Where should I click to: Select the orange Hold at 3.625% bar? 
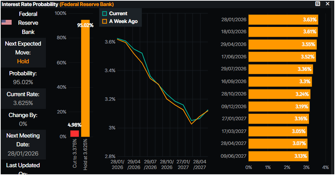[x=85, y=78]
